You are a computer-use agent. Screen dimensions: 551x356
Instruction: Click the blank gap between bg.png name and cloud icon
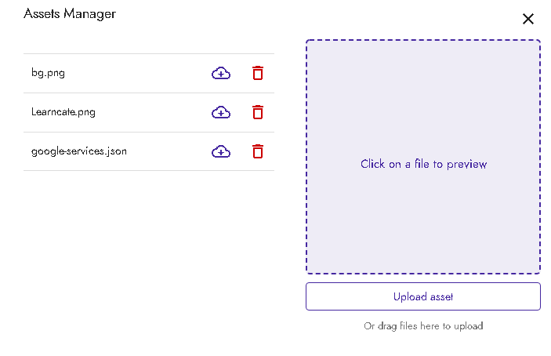click(141, 73)
